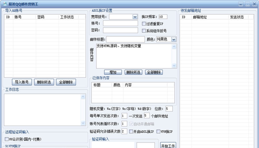Image resolution: width=259 pixels, height=148 pixels.
Task: Click the 密码 column header in the QQ list
Action: [x=47, y=17]
